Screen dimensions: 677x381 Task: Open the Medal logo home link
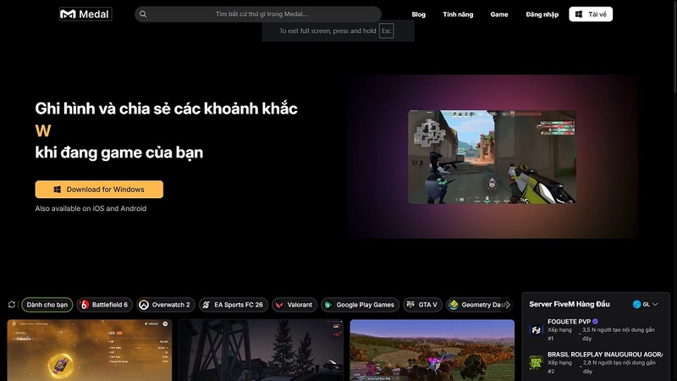85,14
